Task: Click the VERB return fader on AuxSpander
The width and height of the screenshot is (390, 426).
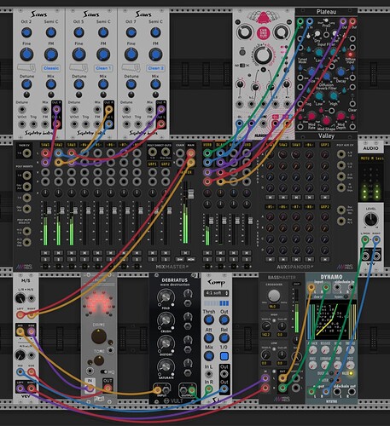Action: click(x=211, y=221)
